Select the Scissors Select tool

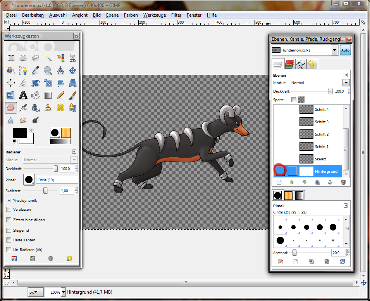[x=73, y=58]
